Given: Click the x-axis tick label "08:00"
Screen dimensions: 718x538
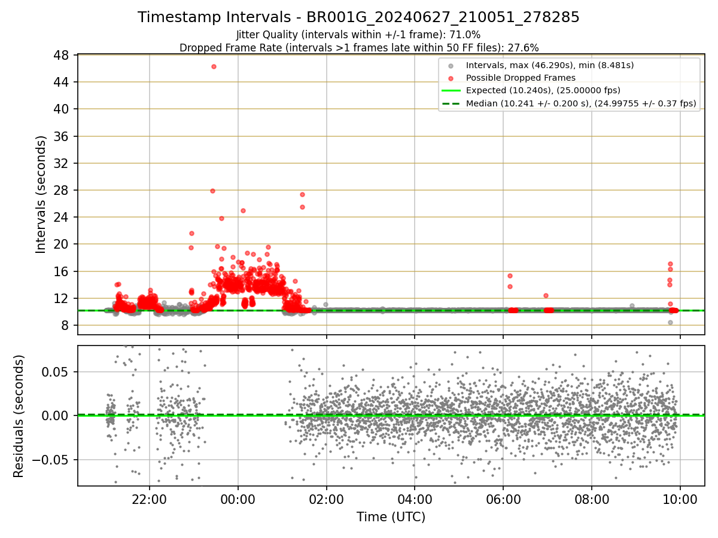Looking at the screenshot, I should coord(592,500).
